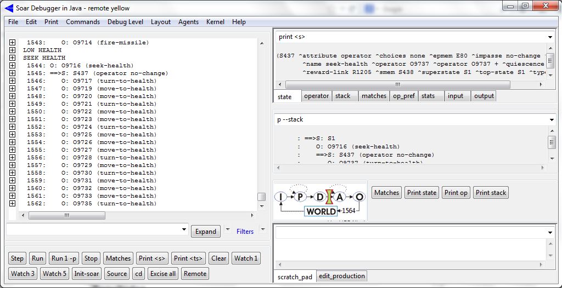The height and width of the screenshot is (288, 562).
Task: Click the WORLD box in phase diagram
Action: tap(321, 211)
